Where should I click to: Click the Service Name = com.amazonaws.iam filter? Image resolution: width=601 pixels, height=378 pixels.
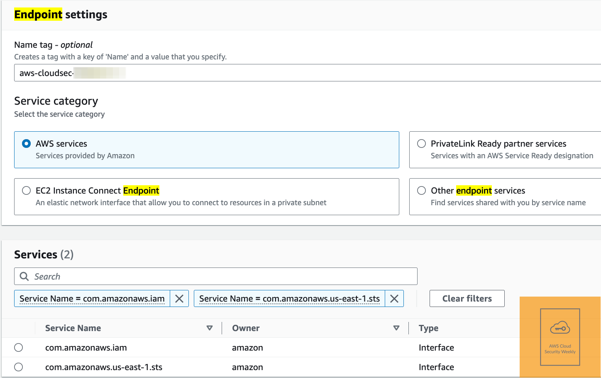tap(92, 299)
